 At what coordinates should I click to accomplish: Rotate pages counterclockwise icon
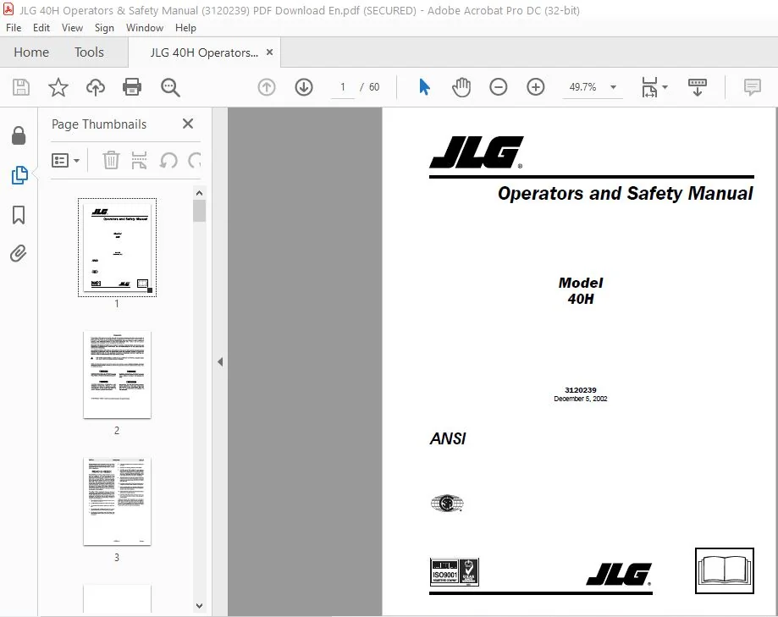point(168,160)
